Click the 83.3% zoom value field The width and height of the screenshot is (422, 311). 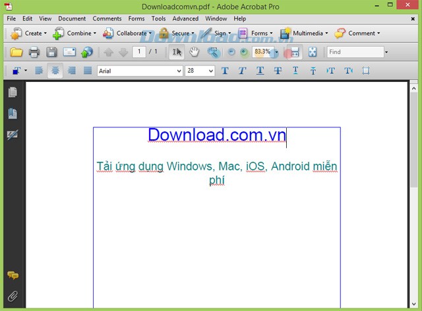[262, 52]
